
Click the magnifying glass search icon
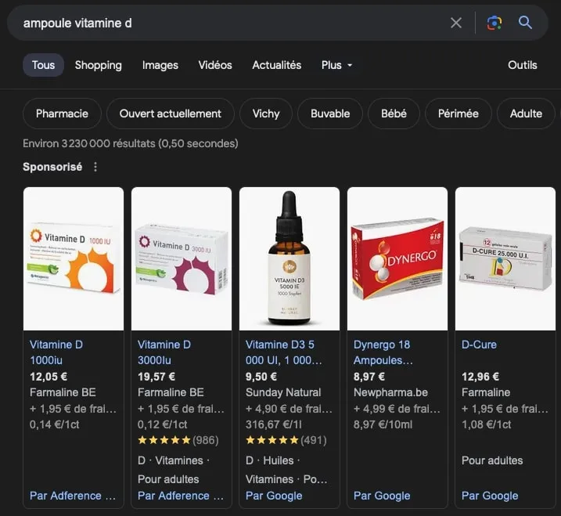click(x=525, y=23)
